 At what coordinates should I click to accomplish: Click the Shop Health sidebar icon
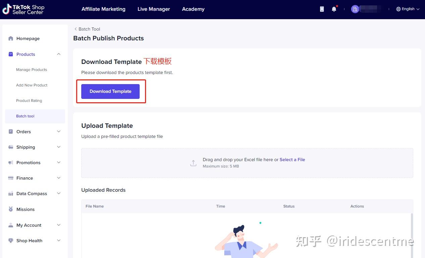[x=10, y=241]
